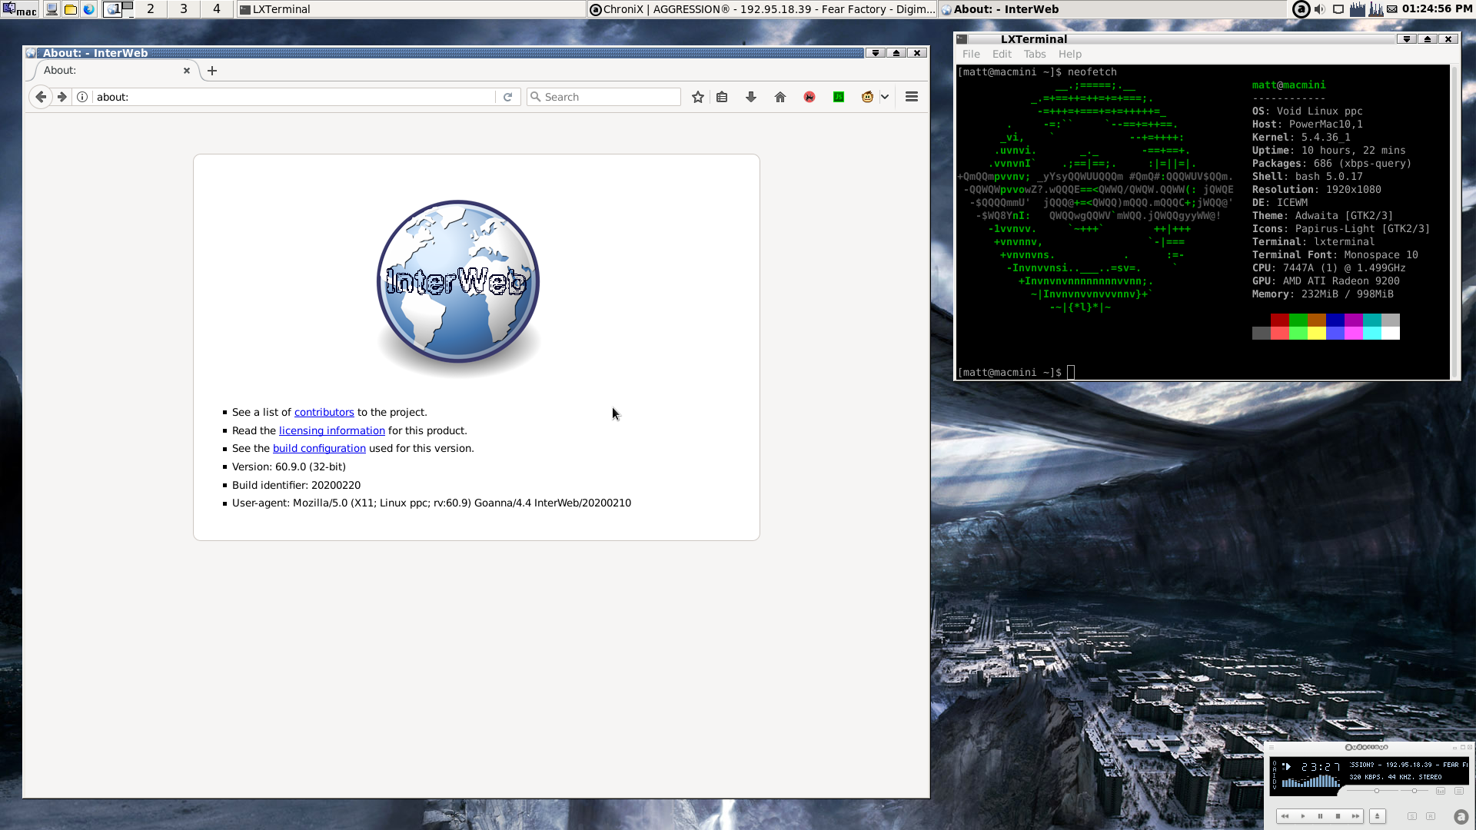The image size is (1476, 830).
Task: Close the About: browser tab
Action: pos(187,71)
